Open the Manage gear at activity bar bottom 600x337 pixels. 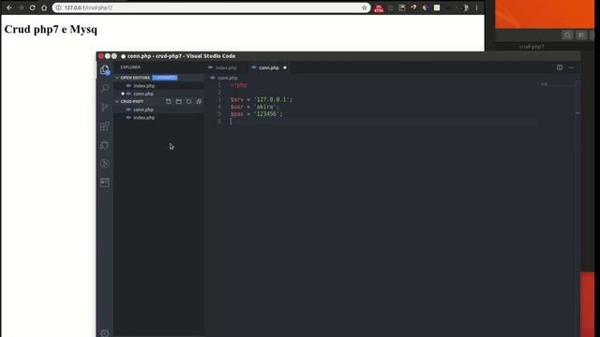pos(104,333)
